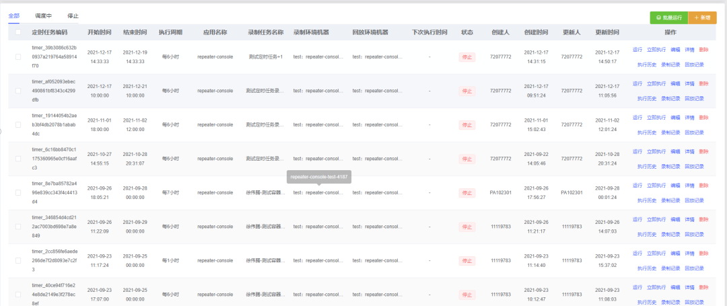Click 编辑 for task timer_39b3086c632b
727x306 pixels.
click(x=675, y=50)
